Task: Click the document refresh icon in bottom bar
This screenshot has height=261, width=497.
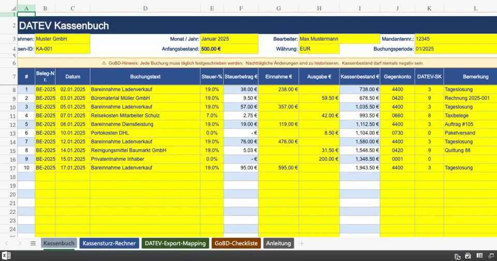Action: (x=457, y=256)
